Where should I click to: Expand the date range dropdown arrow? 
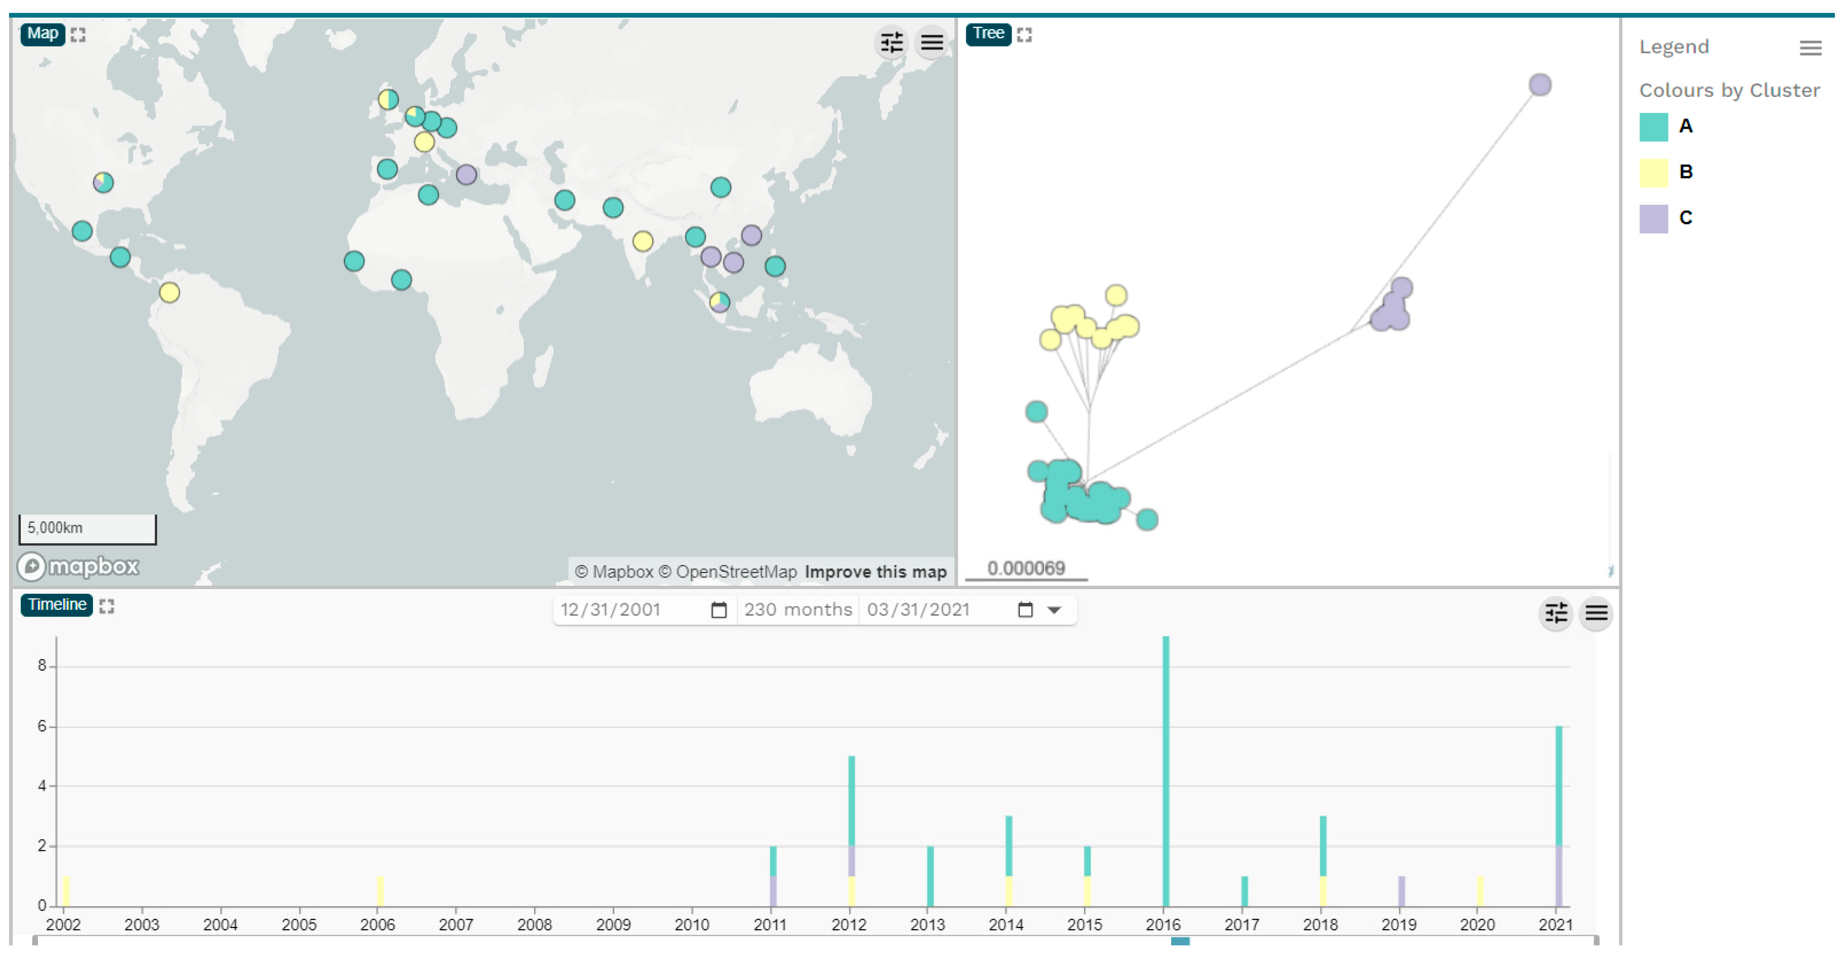click(x=1054, y=610)
